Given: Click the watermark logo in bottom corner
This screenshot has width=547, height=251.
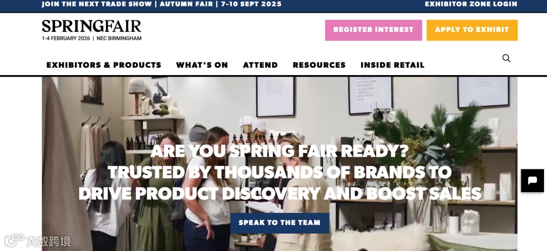Looking at the screenshot, I should pyautogui.click(x=37, y=241).
